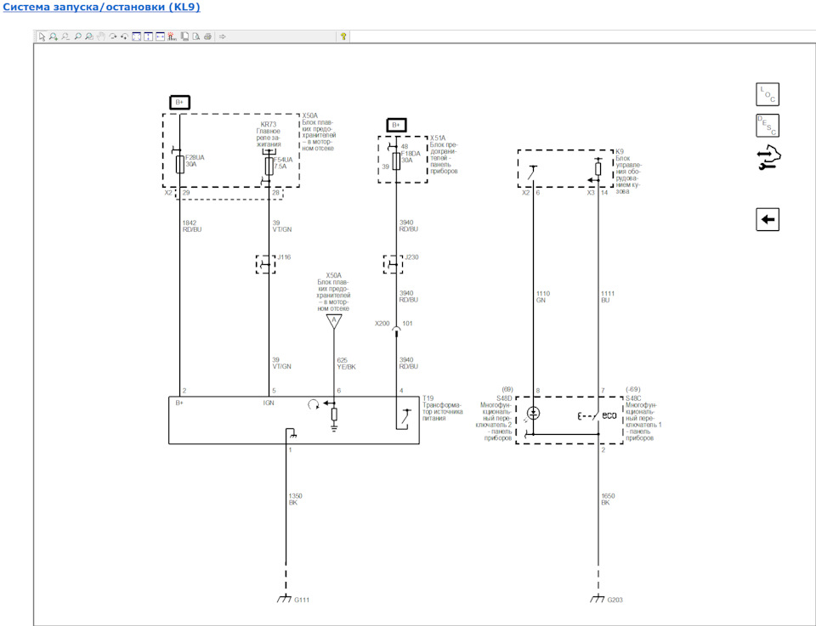Click the 1110 GN wire label
The width and height of the screenshot is (816, 626).
click(x=543, y=297)
